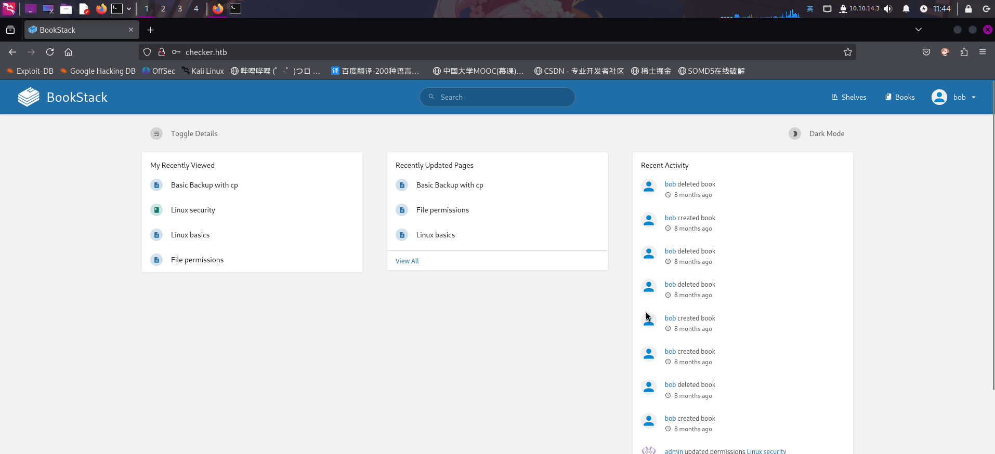Open the CSDN bookmark

579,71
